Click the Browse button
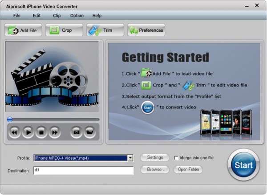267x195 pixels. click(x=155, y=170)
